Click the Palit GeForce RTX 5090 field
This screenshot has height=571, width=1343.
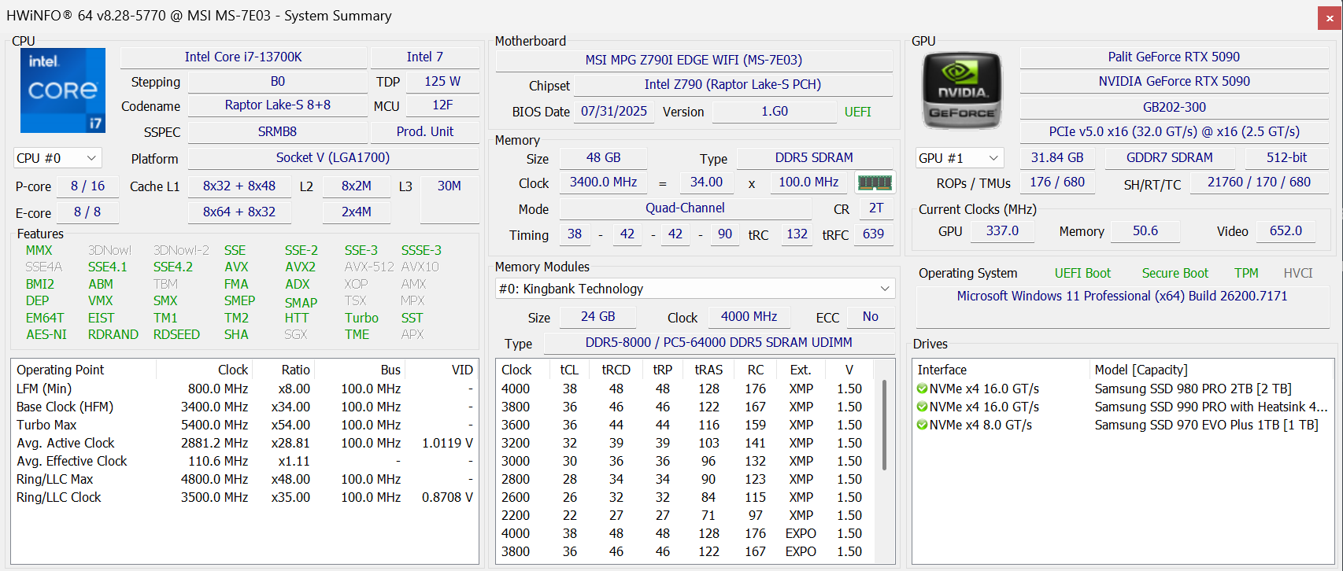pyautogui.click(x=1173, y=57)
